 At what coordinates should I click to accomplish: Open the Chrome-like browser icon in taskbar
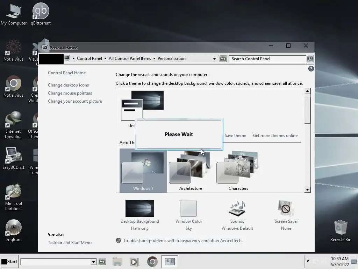coord(152,261)
